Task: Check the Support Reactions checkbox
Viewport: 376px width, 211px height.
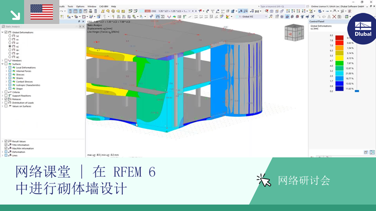Action: (x=6, y=96)
